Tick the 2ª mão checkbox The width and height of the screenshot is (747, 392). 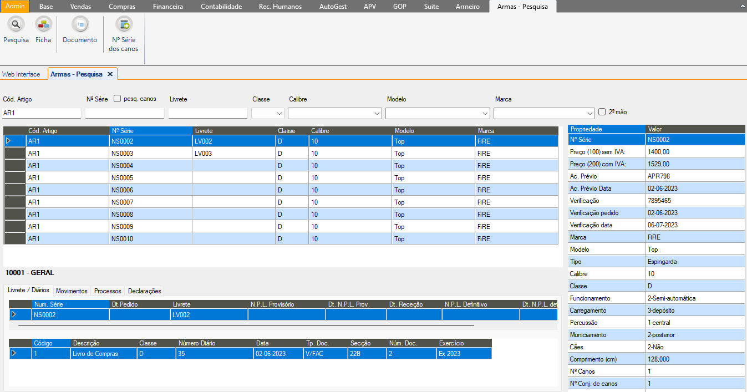(x=602, y=112)
